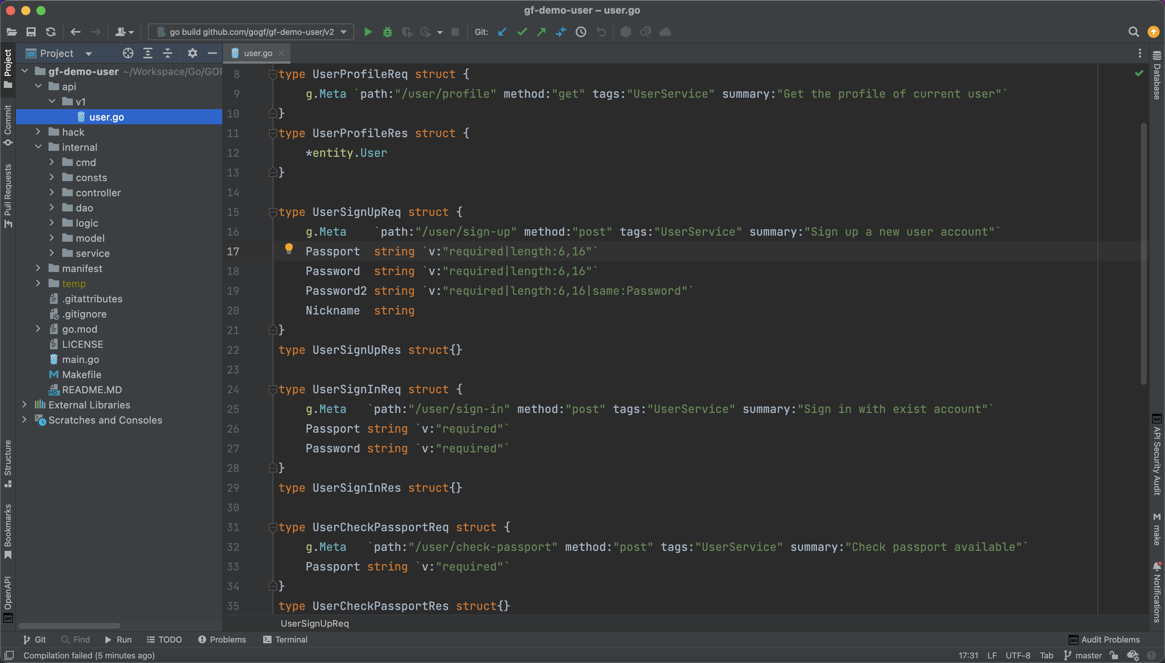Click the editor vertical scrollbar

tap(1143, 253)
